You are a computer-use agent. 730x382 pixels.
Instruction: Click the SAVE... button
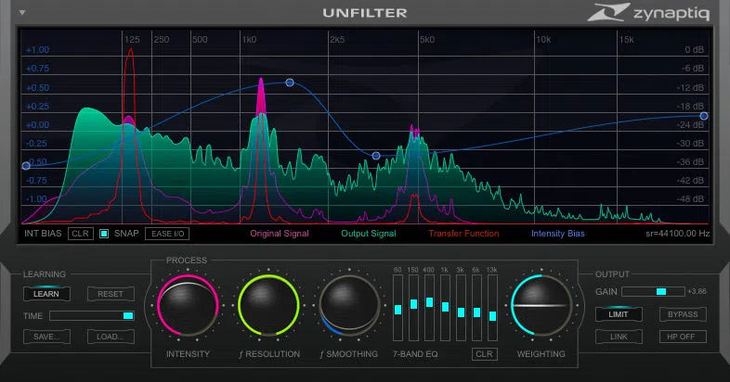tap(46, 337)
